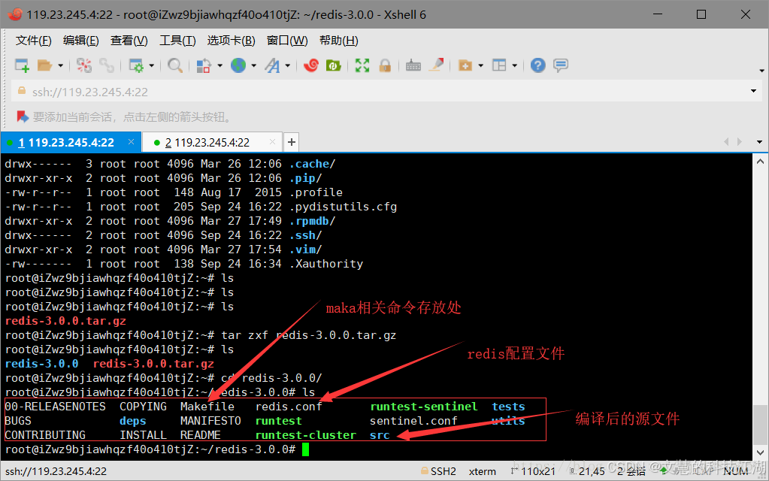Click the Highlight pen toolbar icon
Viewport: 769px width, 481px height.
tap(436, 65)
